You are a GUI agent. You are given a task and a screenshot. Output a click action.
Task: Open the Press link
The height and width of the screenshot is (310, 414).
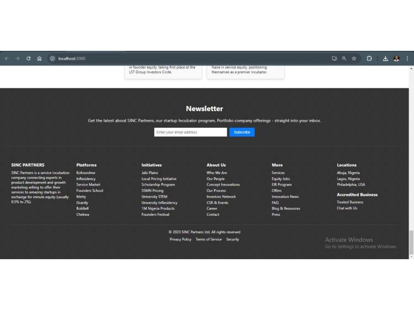tap(276, 215)
